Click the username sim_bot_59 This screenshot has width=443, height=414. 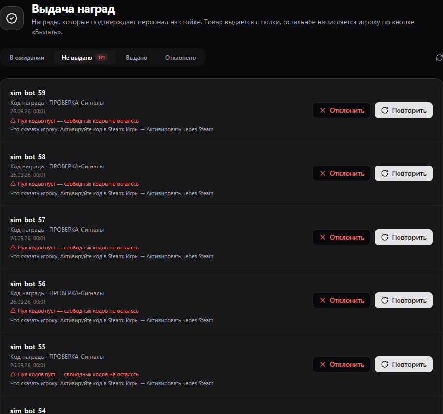coord(28,93)
